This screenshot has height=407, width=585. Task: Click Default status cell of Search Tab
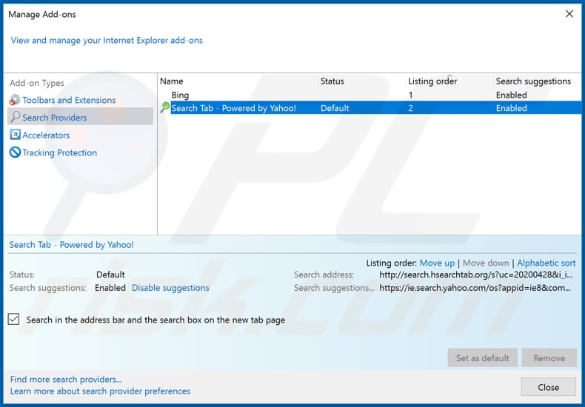coord(335,108)
